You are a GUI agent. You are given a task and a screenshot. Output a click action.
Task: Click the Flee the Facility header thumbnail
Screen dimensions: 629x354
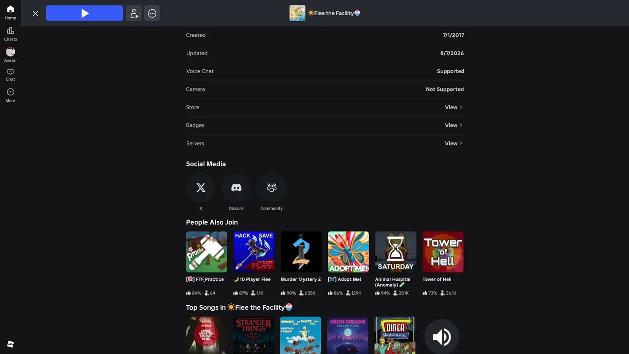click(297, 13)
